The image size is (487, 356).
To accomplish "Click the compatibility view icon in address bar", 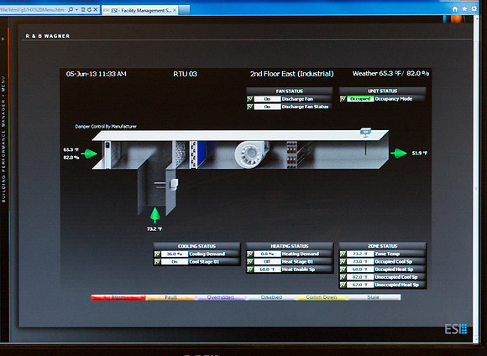I will (x=83, y=9).
